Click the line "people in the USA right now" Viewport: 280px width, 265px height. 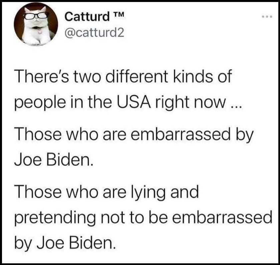(x=128, y=103)
